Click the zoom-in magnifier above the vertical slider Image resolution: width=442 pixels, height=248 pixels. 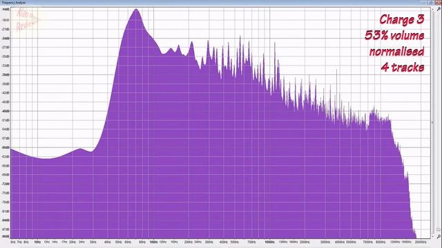439,9
